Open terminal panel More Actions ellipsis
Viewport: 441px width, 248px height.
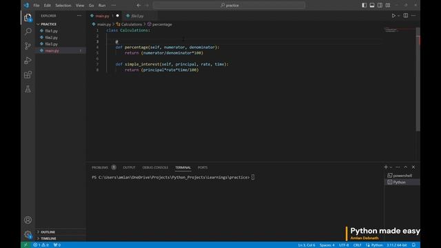(398, 167)
